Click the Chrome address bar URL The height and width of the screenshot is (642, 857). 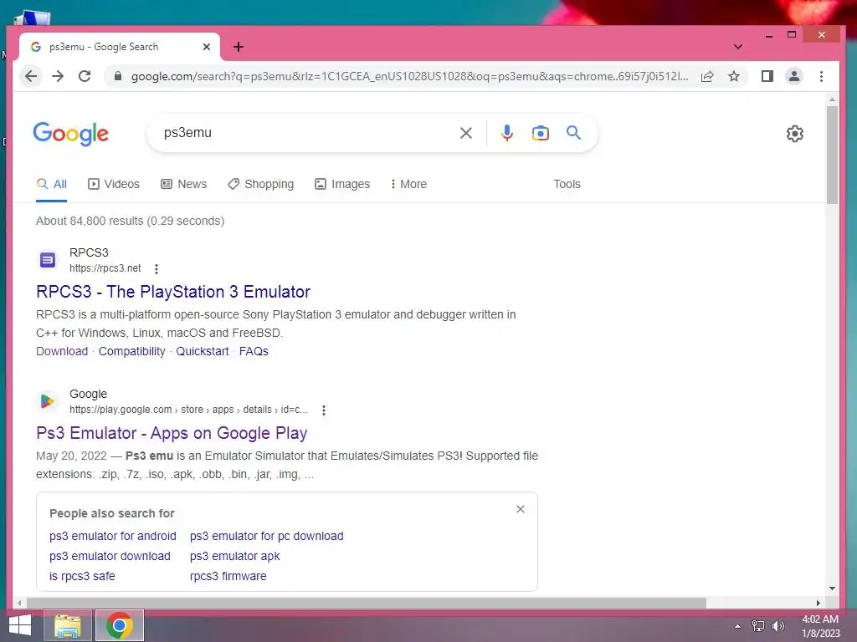[409, 76]
